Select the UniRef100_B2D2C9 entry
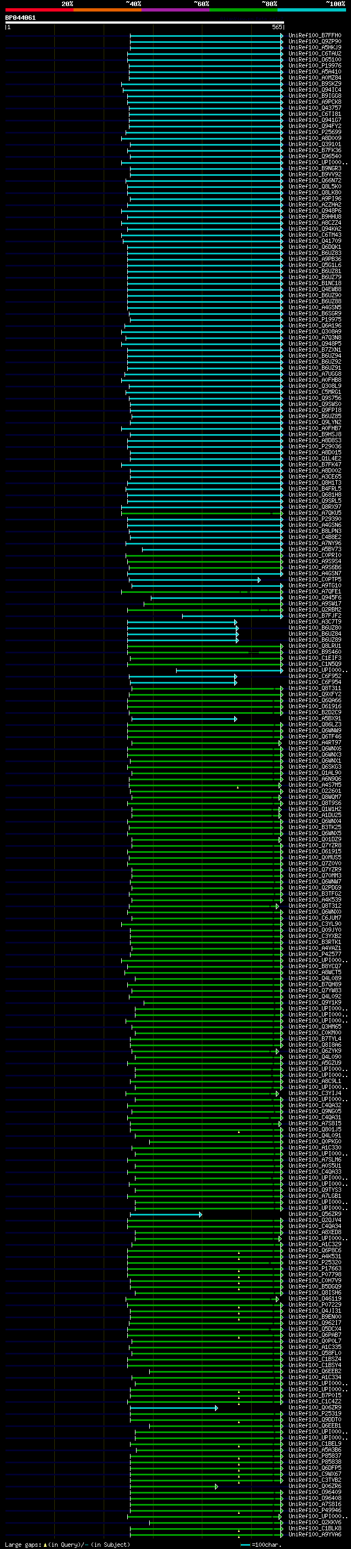351x1549 pixels. (x=314, y=713)
